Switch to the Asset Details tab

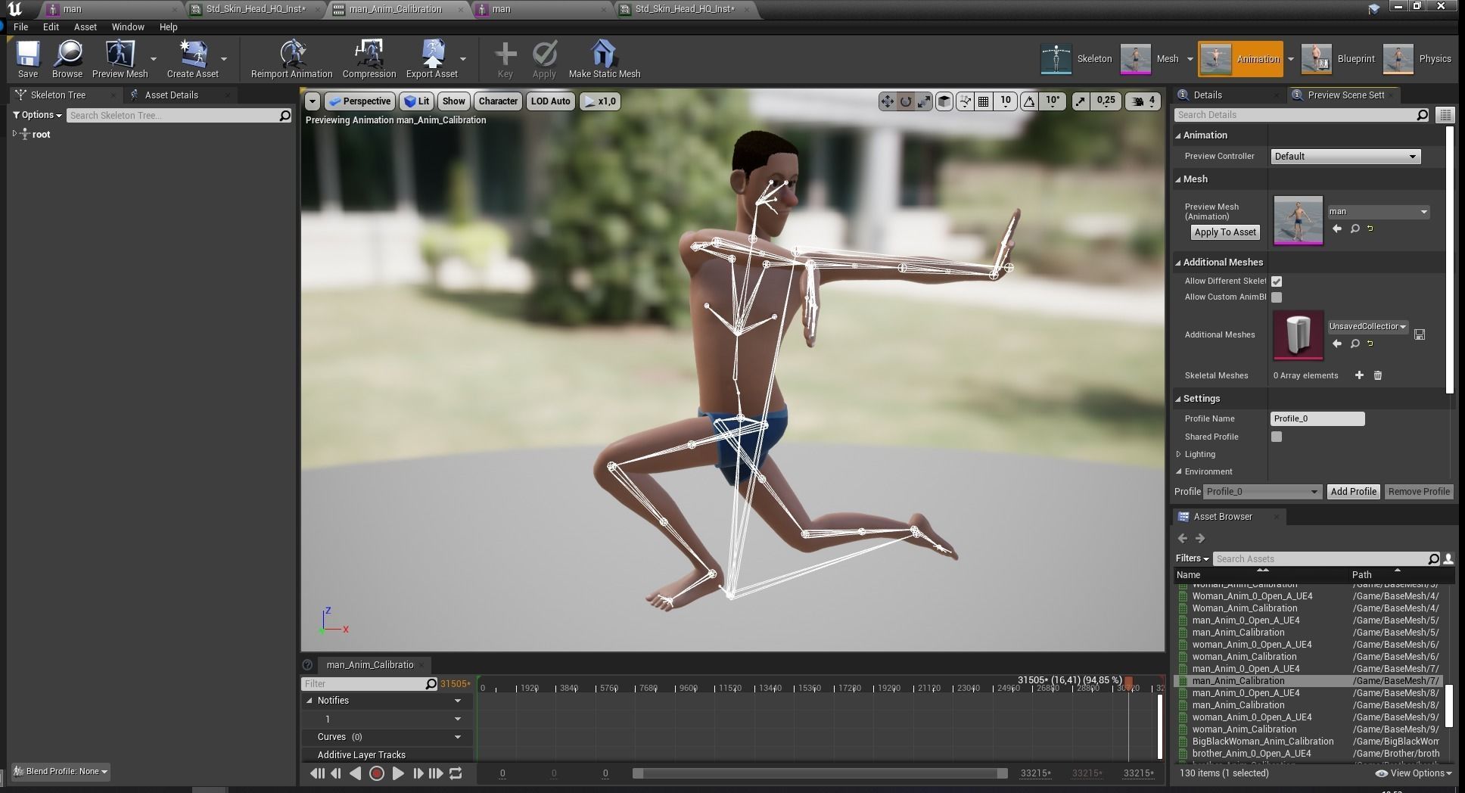click(x=171, y=95)
